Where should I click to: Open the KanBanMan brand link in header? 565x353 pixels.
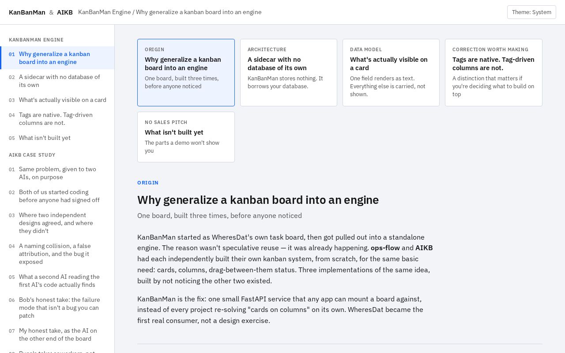27,12
